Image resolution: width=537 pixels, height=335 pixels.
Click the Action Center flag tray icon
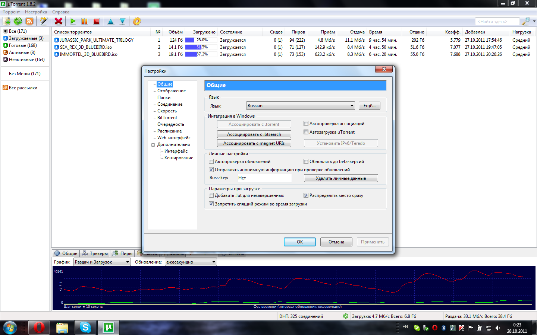click(x=471, y=328)
